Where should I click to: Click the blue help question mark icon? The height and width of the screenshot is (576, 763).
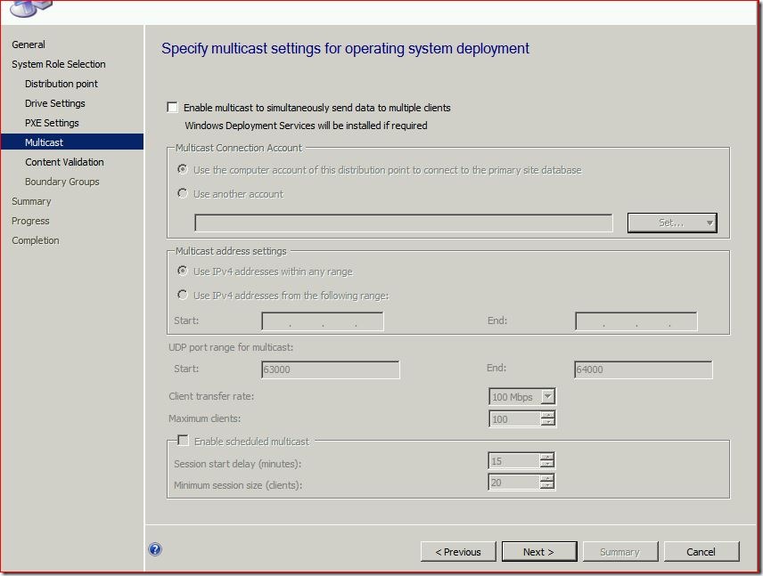[155, 550]
